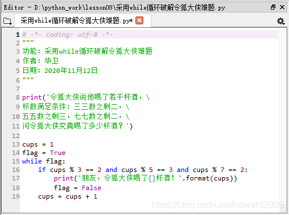Click the flag = False line

pyautogui.click(x=78, y=188)
